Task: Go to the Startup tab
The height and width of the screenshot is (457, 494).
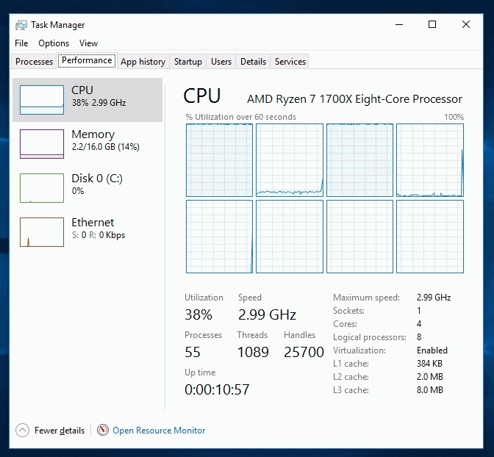Action: pos(188,62)
